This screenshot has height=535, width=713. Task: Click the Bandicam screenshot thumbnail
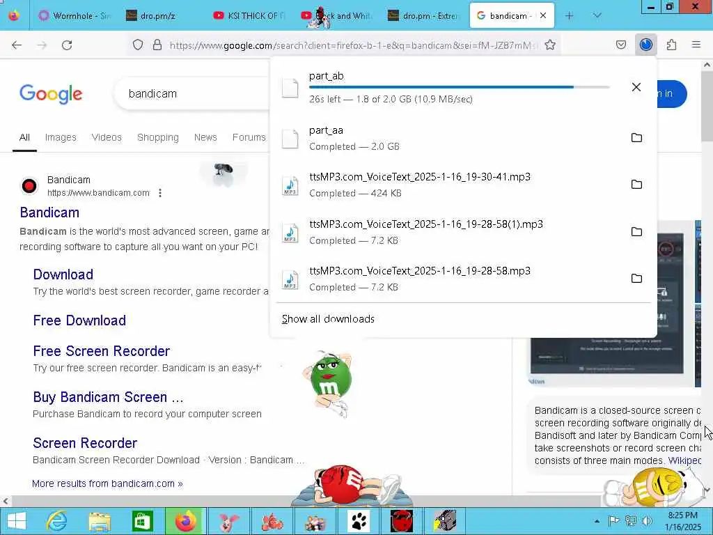tap(607, 357)
